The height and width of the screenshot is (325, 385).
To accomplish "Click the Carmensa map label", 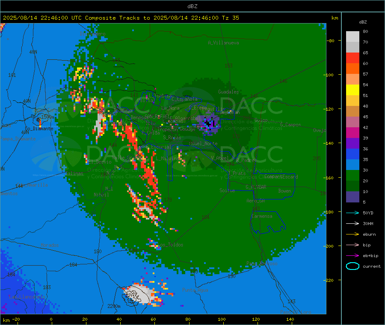I will coord(262,216).
